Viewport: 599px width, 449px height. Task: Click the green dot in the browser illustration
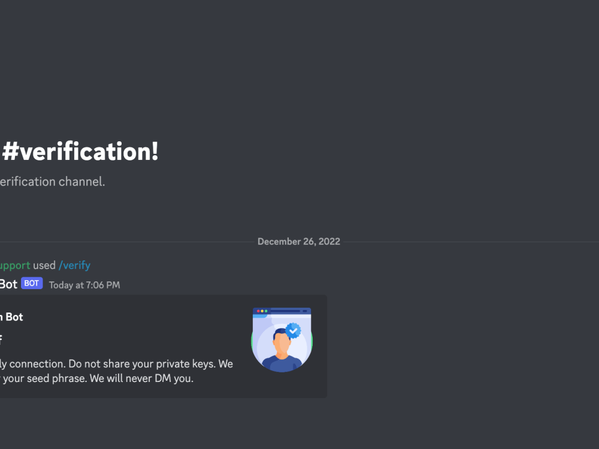(x=266, y=311)
